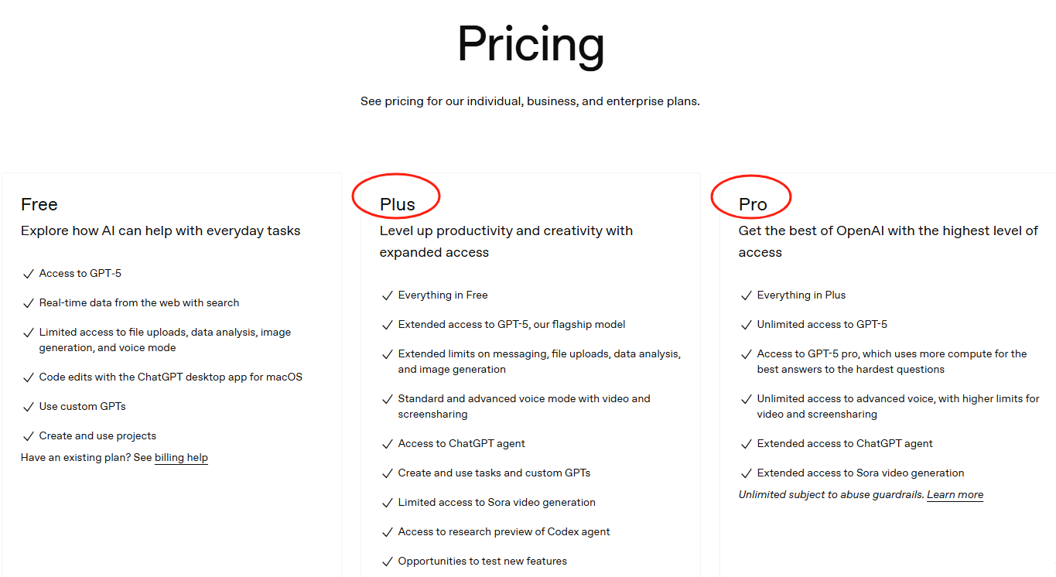Viewport: 1056px width, 577px height.
Task: Click the "Pricing" page title
Action: (531, 44)
